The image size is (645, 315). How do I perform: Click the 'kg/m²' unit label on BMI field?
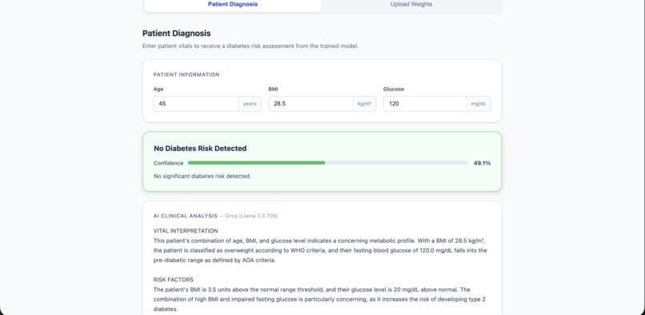[x=364, y=104]
